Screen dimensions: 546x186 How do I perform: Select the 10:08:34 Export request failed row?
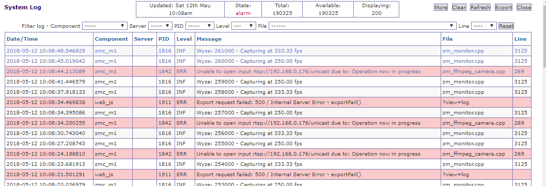268,103
